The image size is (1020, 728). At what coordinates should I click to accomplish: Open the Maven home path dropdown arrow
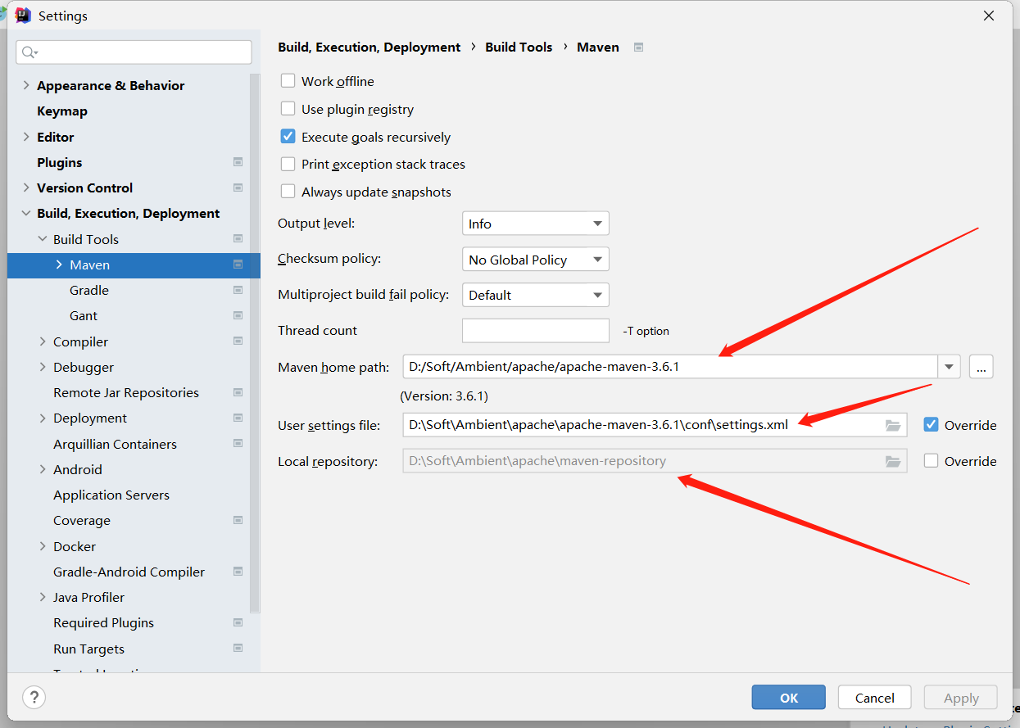coord(950,367)
